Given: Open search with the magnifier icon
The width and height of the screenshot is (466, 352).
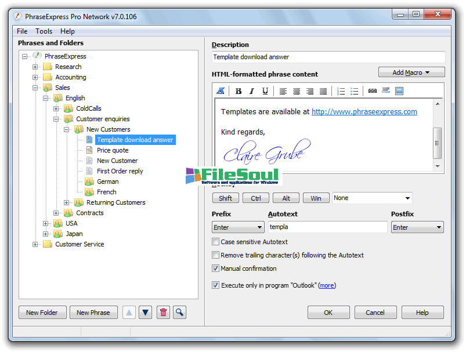Looking at the screenshot, I should click(x=179, y=313).
